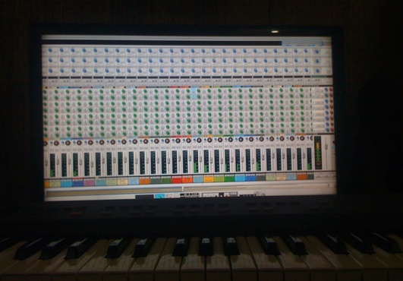This screenshot has width=403, height=281.
Task: Click the cyan-lit button in the transport bar
Action: coord(159,197)
